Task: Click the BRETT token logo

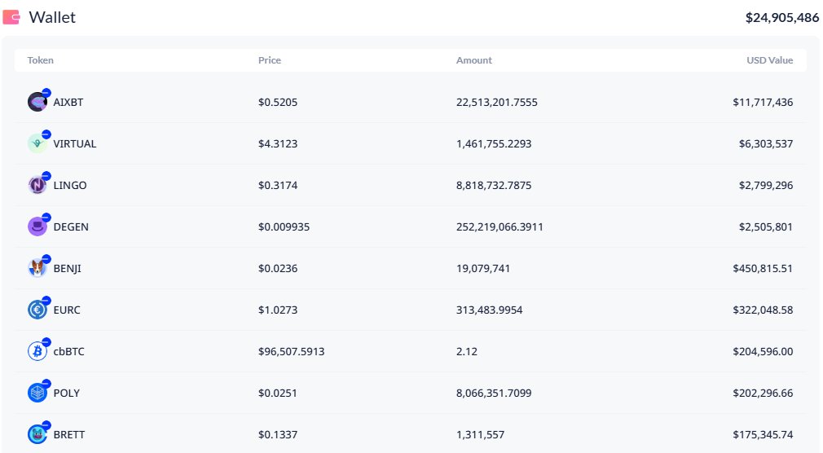Action: (x=37, y=434)
